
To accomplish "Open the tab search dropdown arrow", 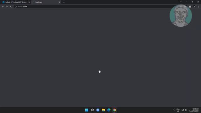I will point(181,2).
